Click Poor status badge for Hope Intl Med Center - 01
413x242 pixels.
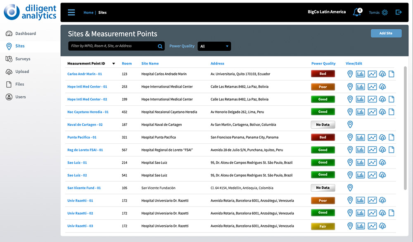[323, 87]
